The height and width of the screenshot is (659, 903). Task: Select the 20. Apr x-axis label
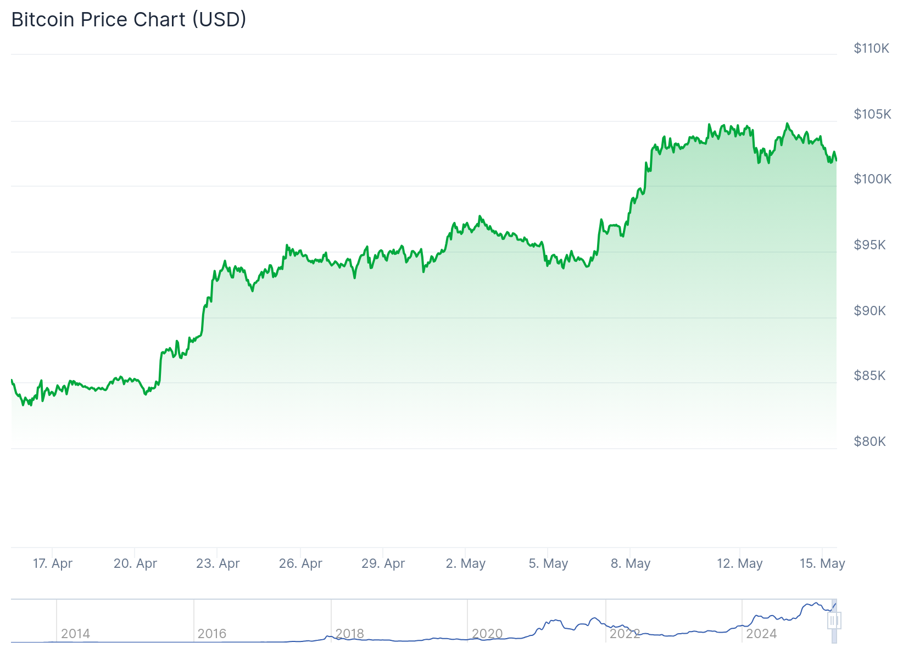135,563
